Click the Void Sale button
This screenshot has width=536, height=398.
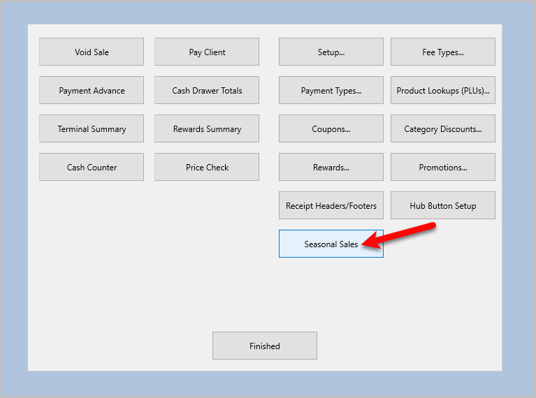[x=92, y=52]
